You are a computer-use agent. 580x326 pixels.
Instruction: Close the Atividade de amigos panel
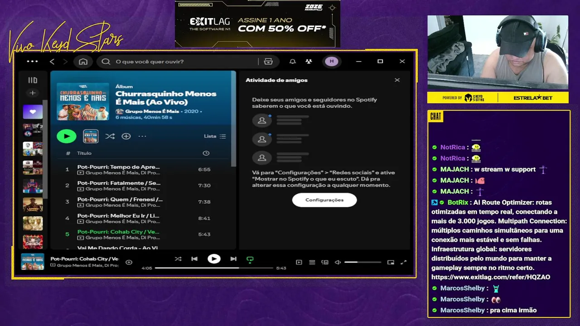(397, 80)
